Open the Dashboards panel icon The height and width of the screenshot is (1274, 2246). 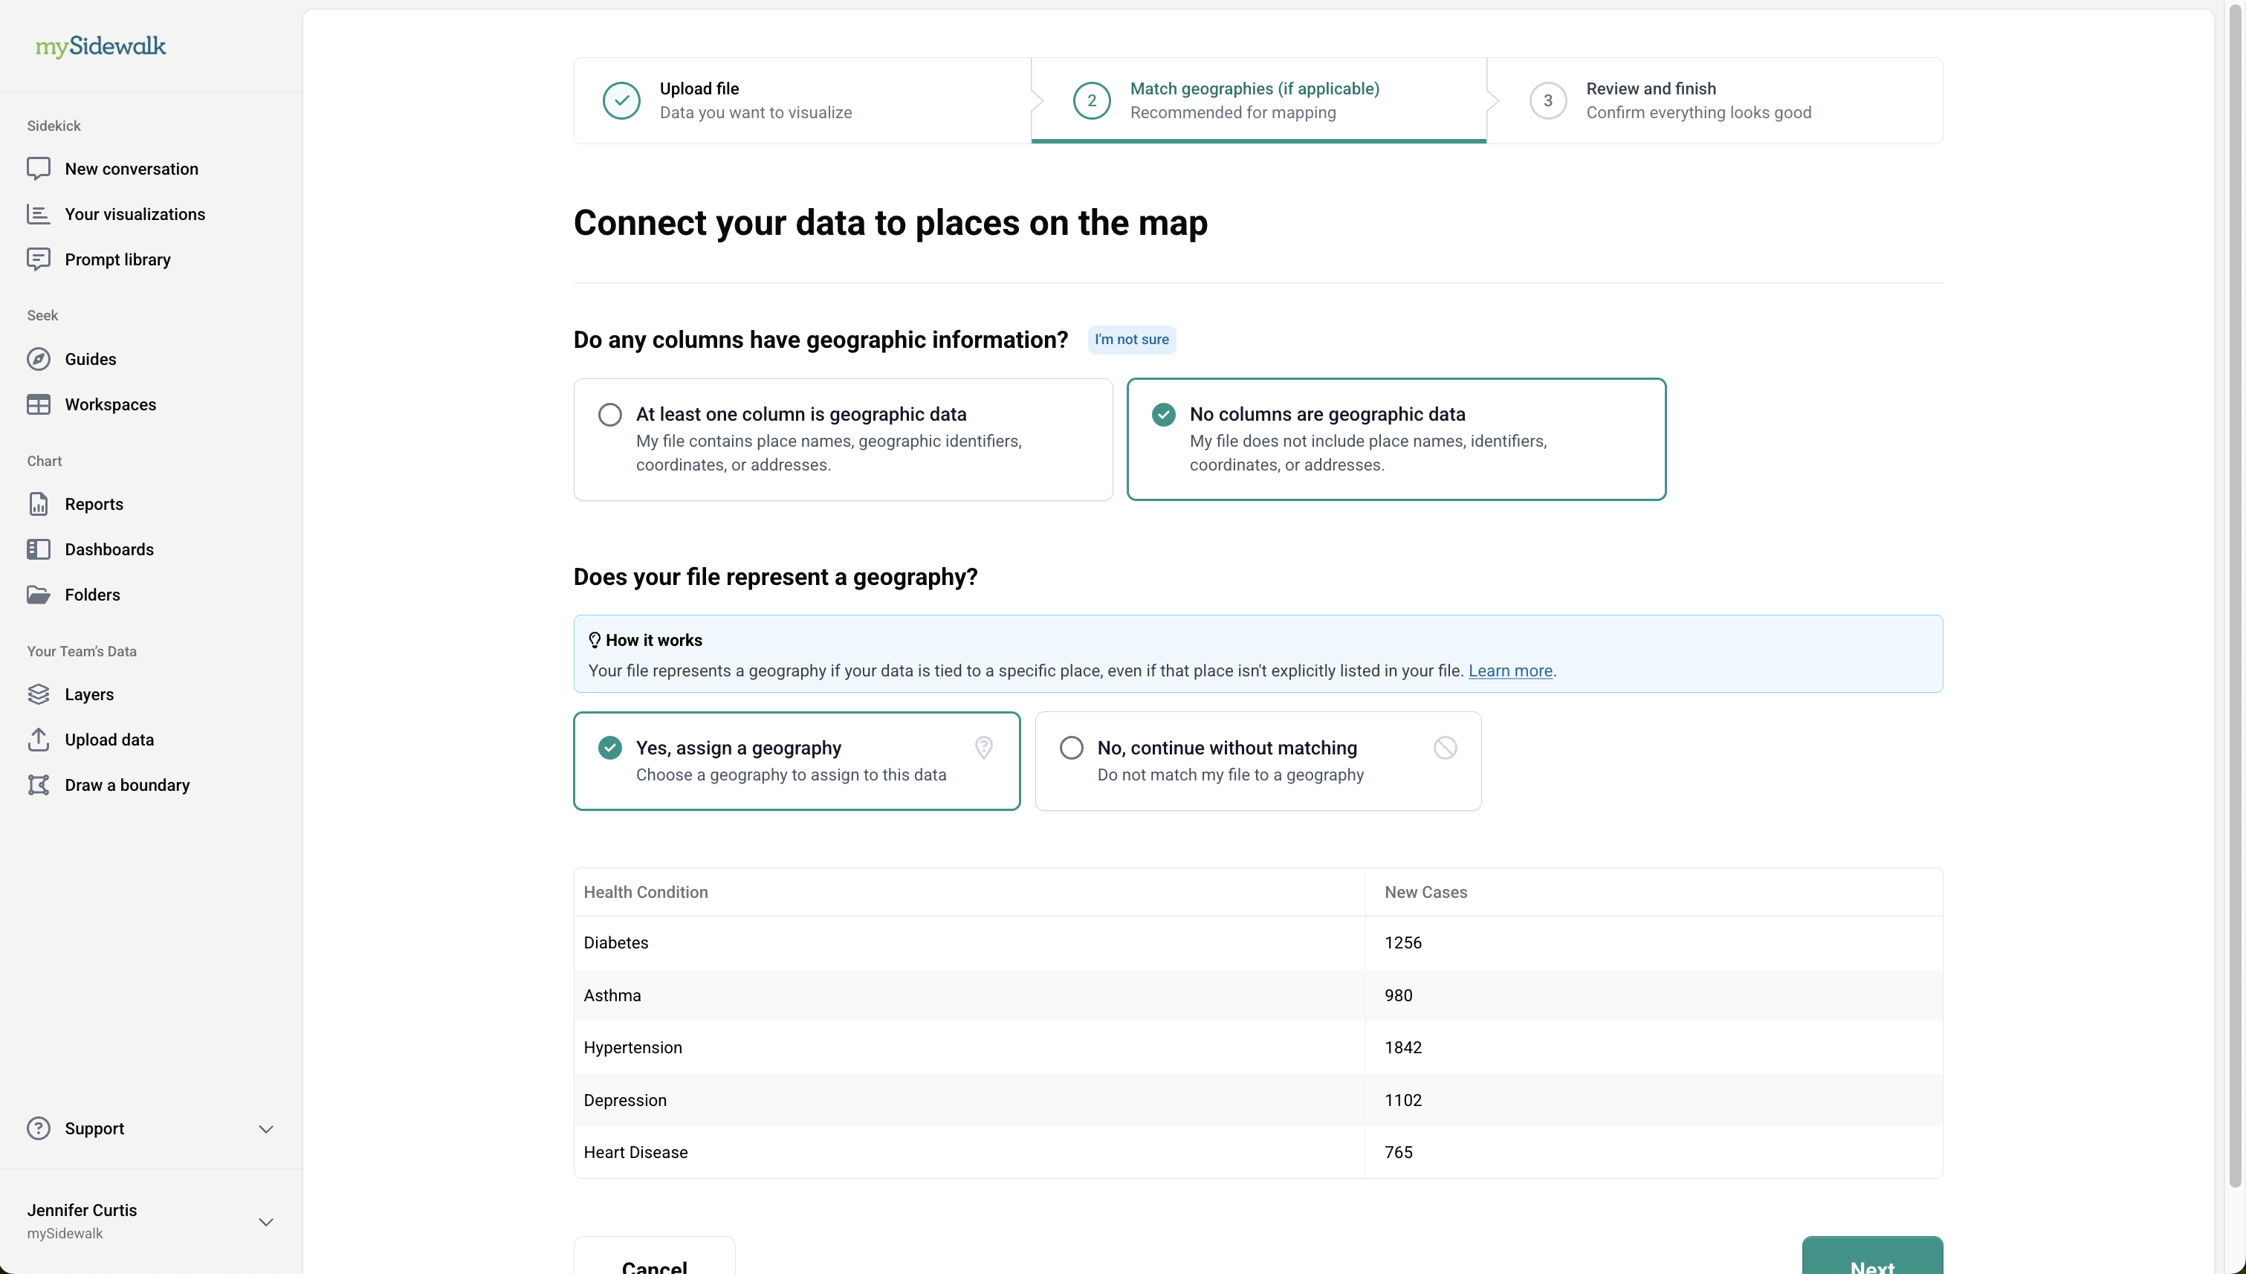tap(39, 549)
